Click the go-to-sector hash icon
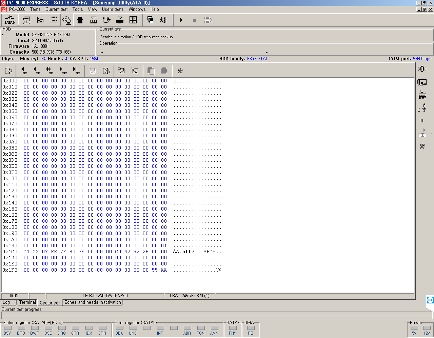The image size is (434, 338). click(x=49, y=71)
